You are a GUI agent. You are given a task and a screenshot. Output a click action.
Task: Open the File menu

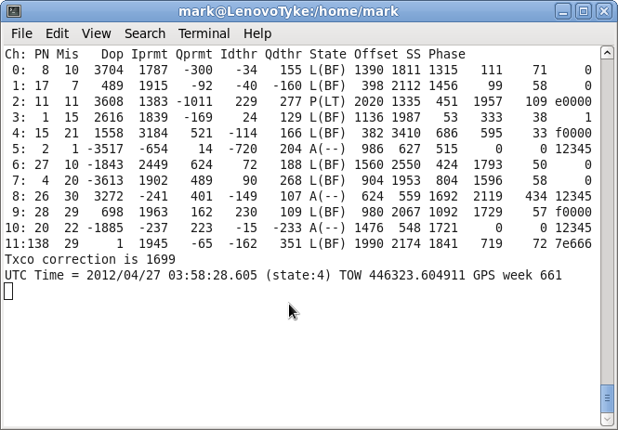click(x=21, y=33)
